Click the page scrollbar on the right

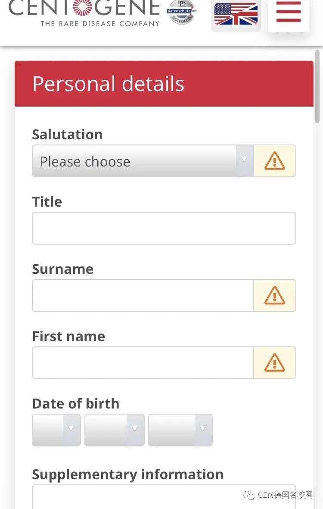(x=317, y=86)
